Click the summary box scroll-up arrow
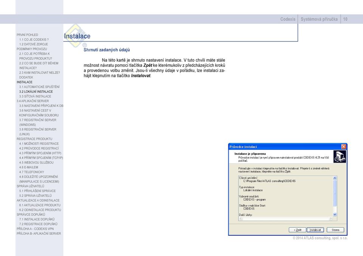The image size is (363, 256). click(335, 178)
